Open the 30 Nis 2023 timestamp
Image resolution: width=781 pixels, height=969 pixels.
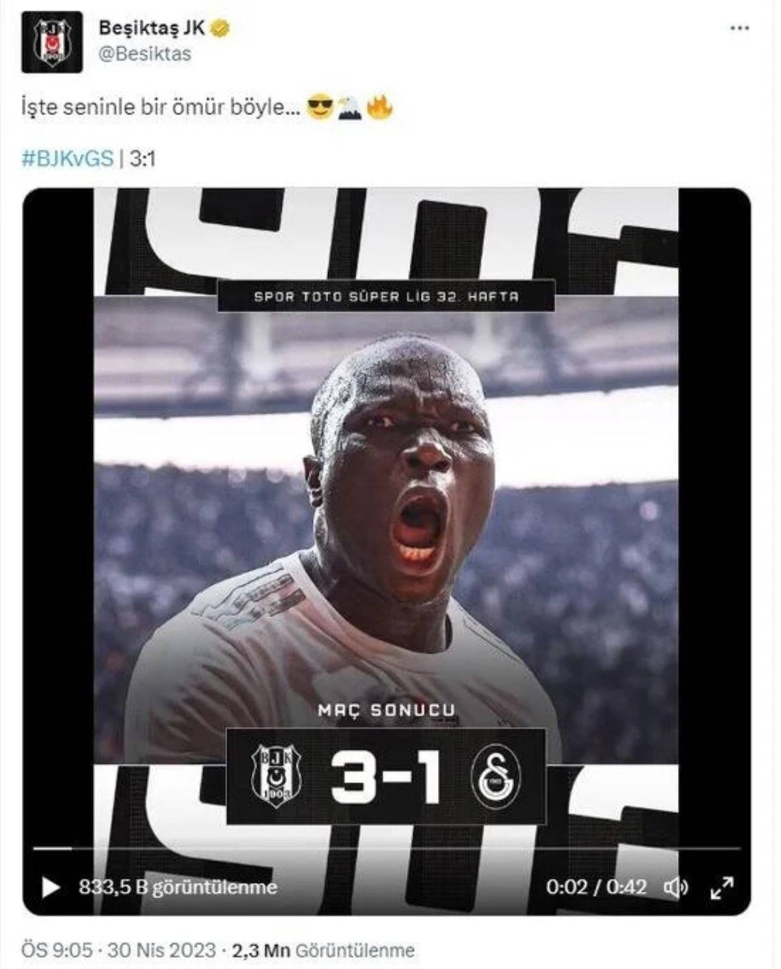161,950
